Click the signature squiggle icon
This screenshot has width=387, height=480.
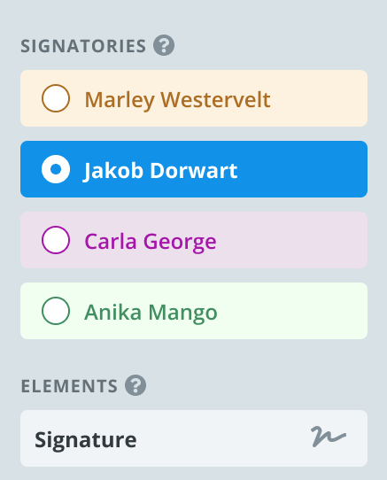pyautogui.click(x=329, y=437)
